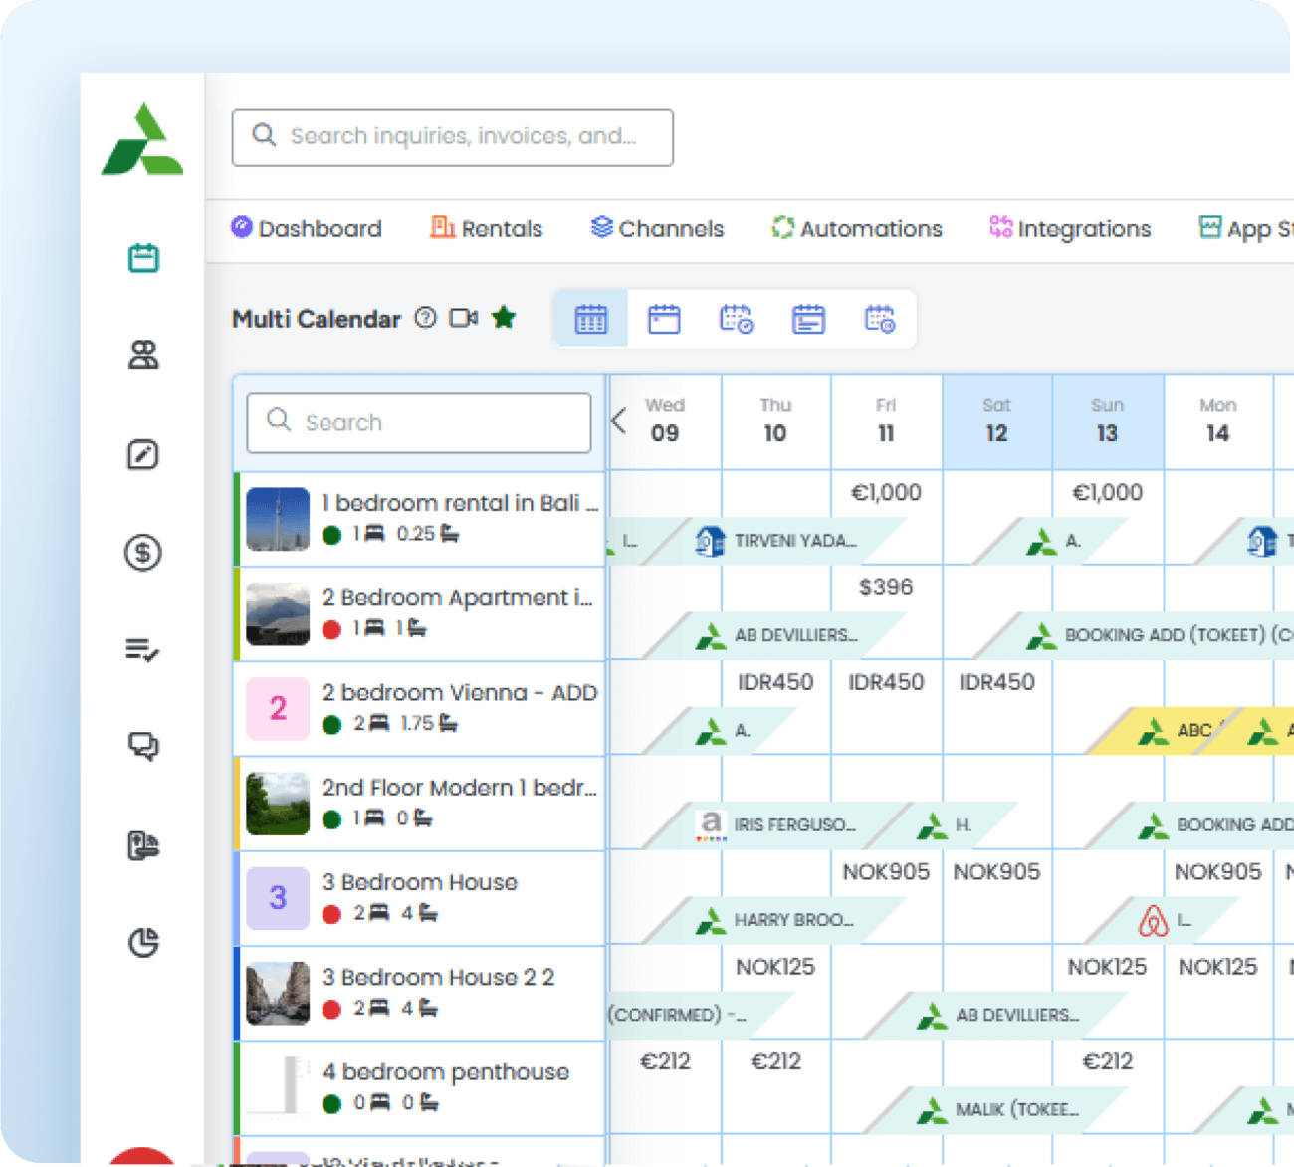The width and height of the screenshot is (1294, 1167).
Task: Switch to the monthly grid calendar view
Action: [x=591, y=319]
